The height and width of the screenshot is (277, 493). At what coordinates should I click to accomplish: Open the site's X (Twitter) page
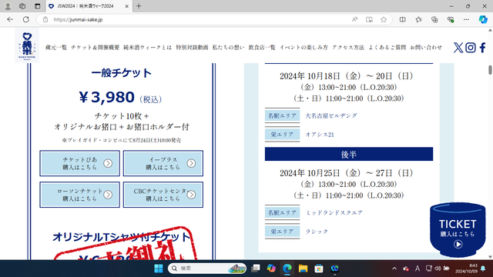[458, 48]
